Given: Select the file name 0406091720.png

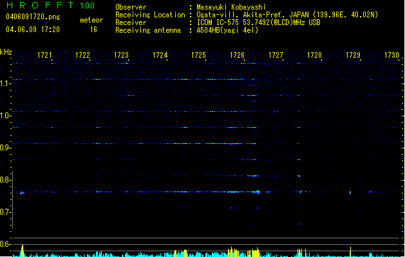Looking at the screenshot, I should point(33,17).
